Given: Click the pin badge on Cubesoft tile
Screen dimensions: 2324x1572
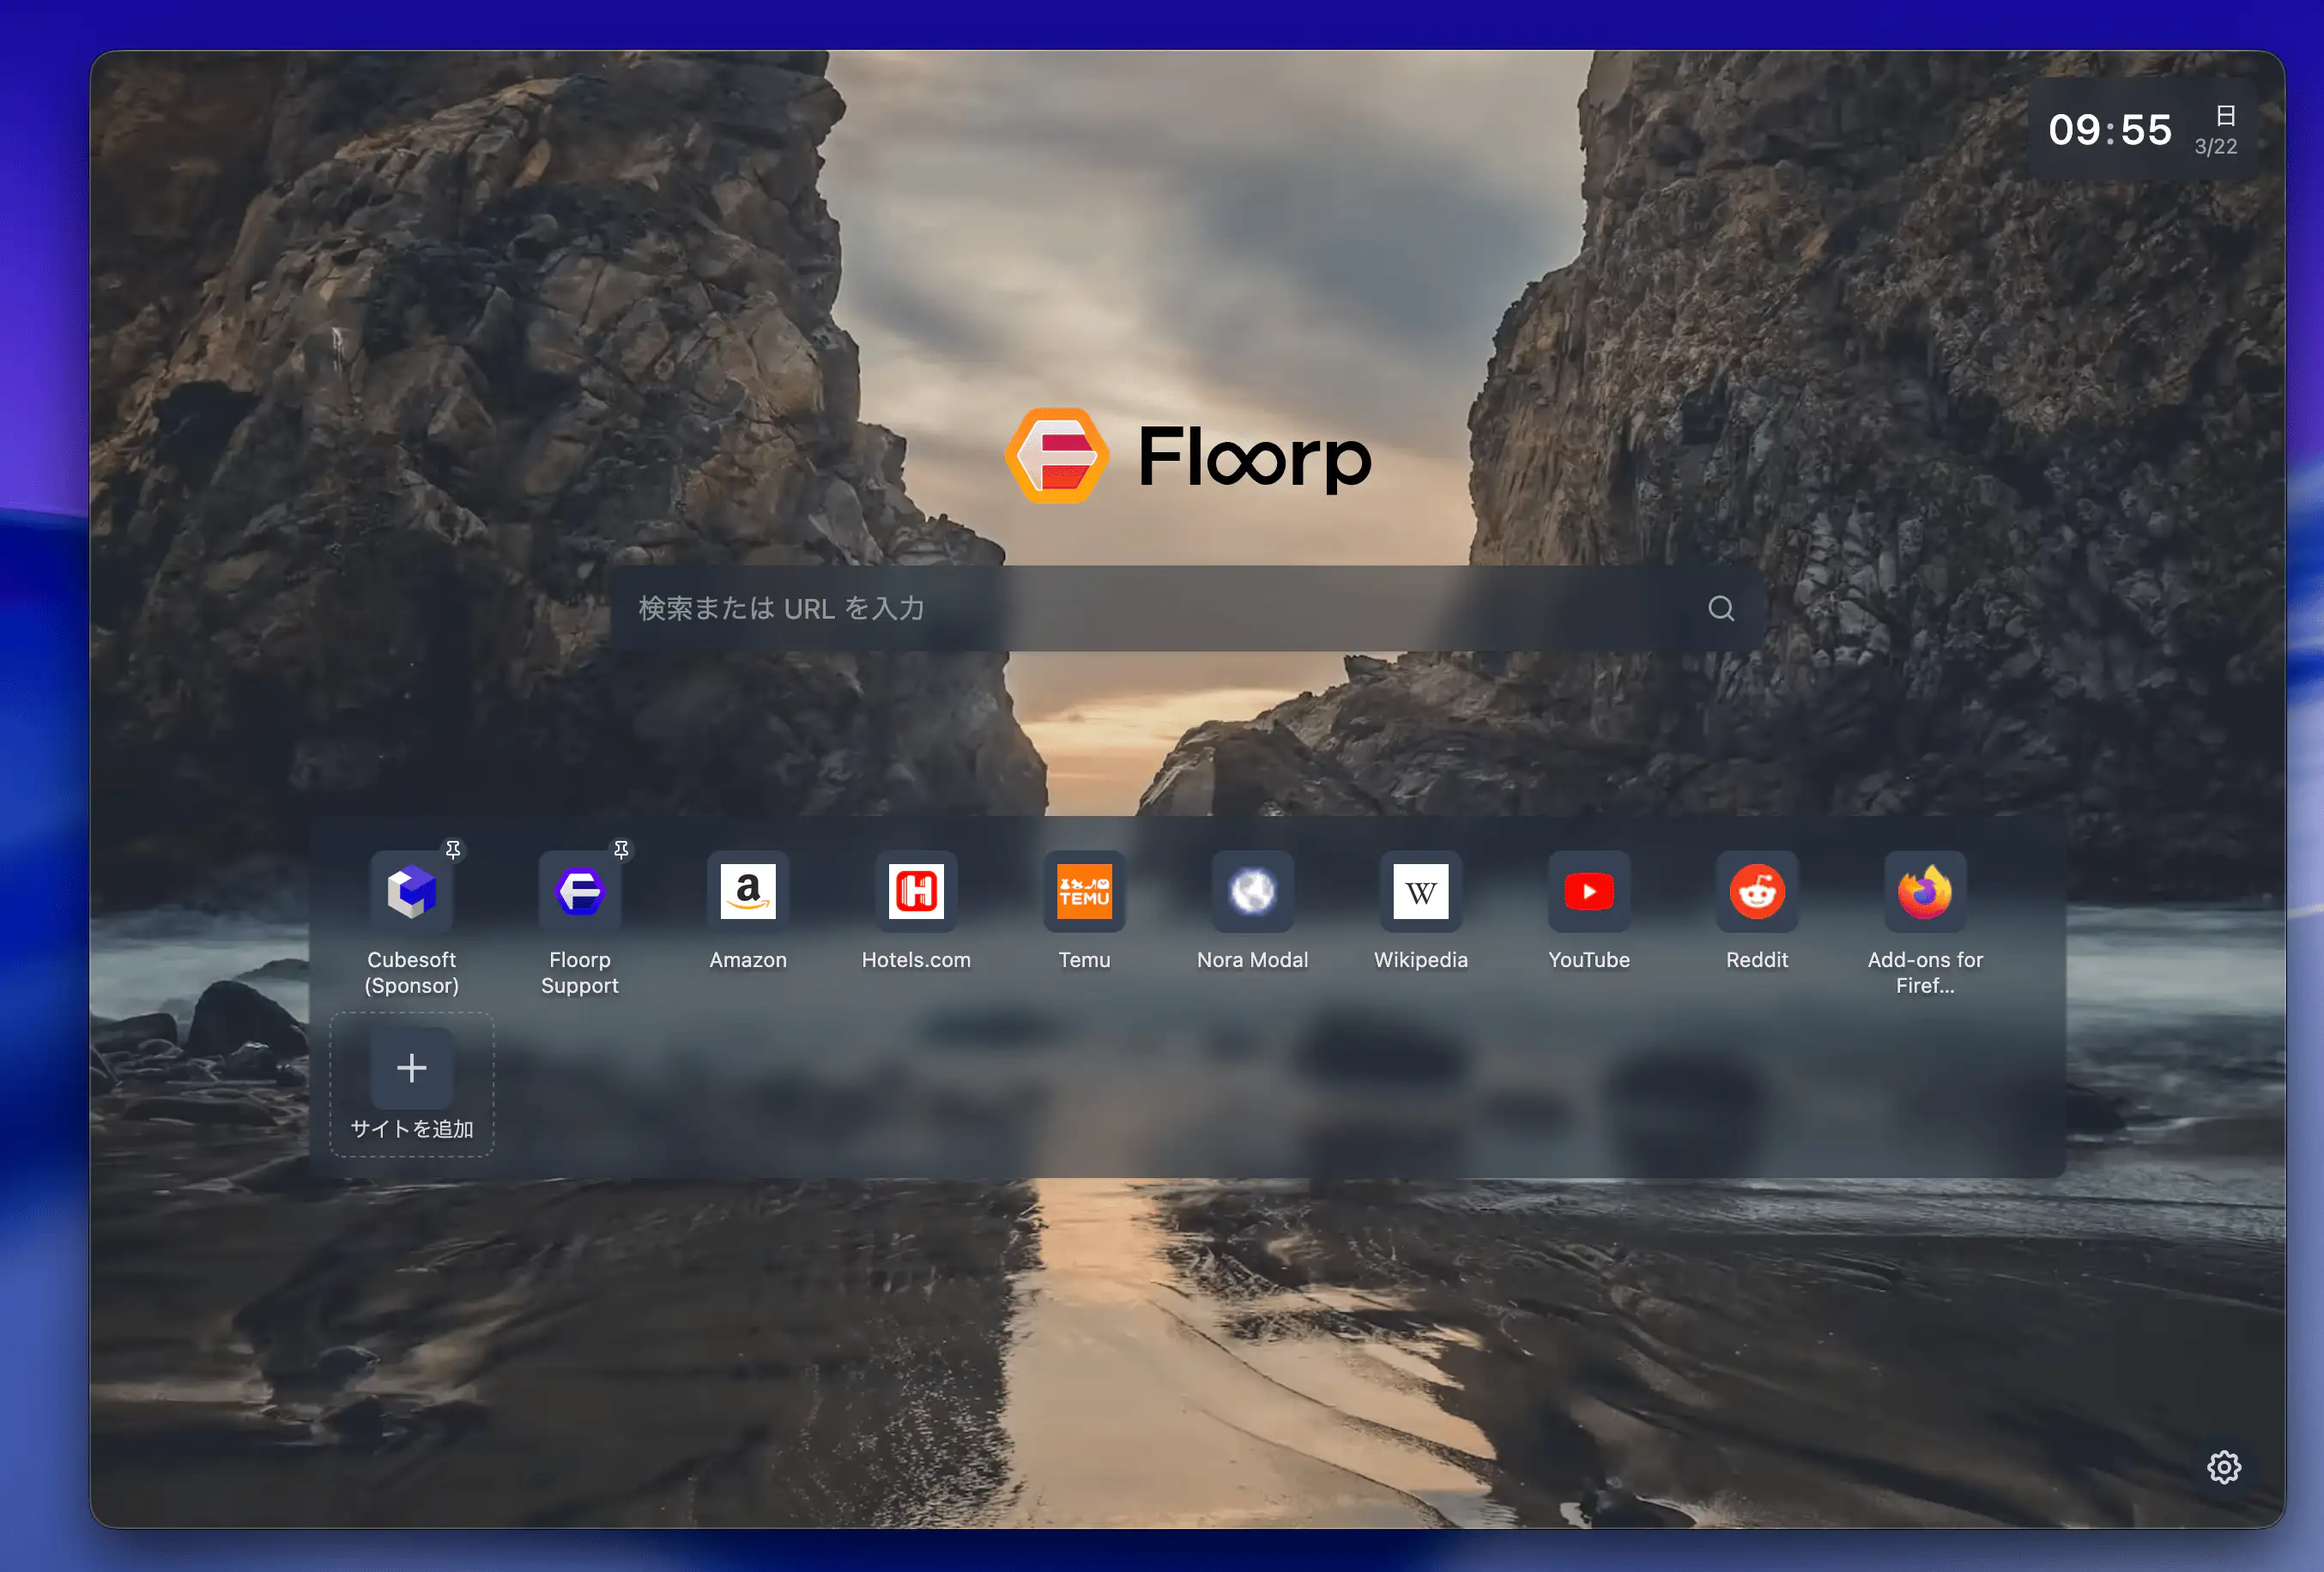Looking at the screenshot, I should pos(453,850).
